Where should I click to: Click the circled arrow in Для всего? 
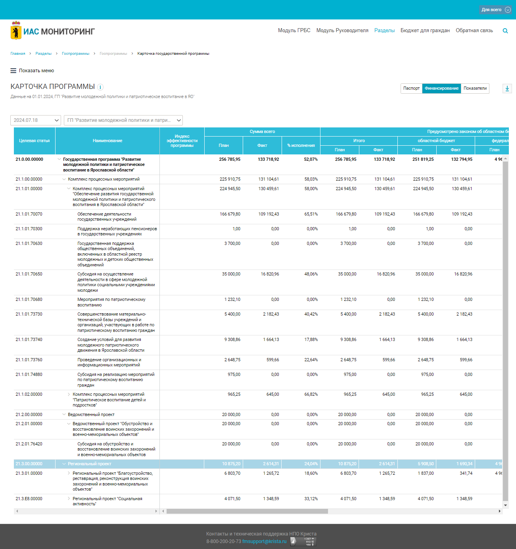[x=508, y=10]
